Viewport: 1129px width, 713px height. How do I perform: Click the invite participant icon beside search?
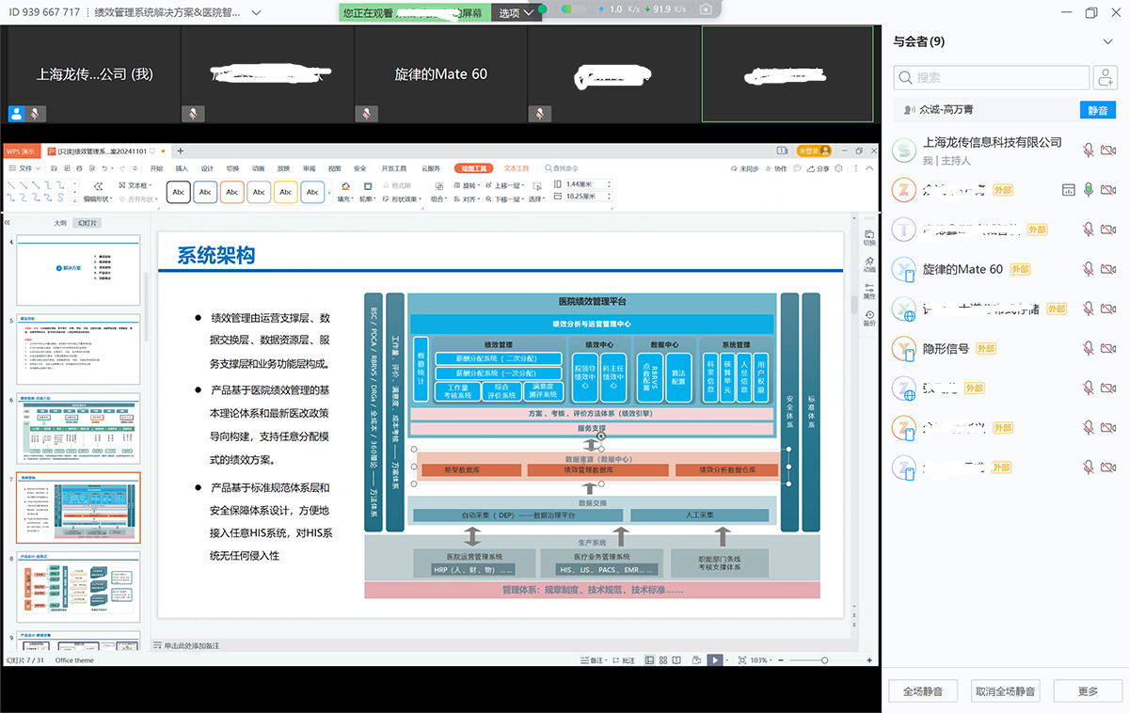tap(1105, 78)
